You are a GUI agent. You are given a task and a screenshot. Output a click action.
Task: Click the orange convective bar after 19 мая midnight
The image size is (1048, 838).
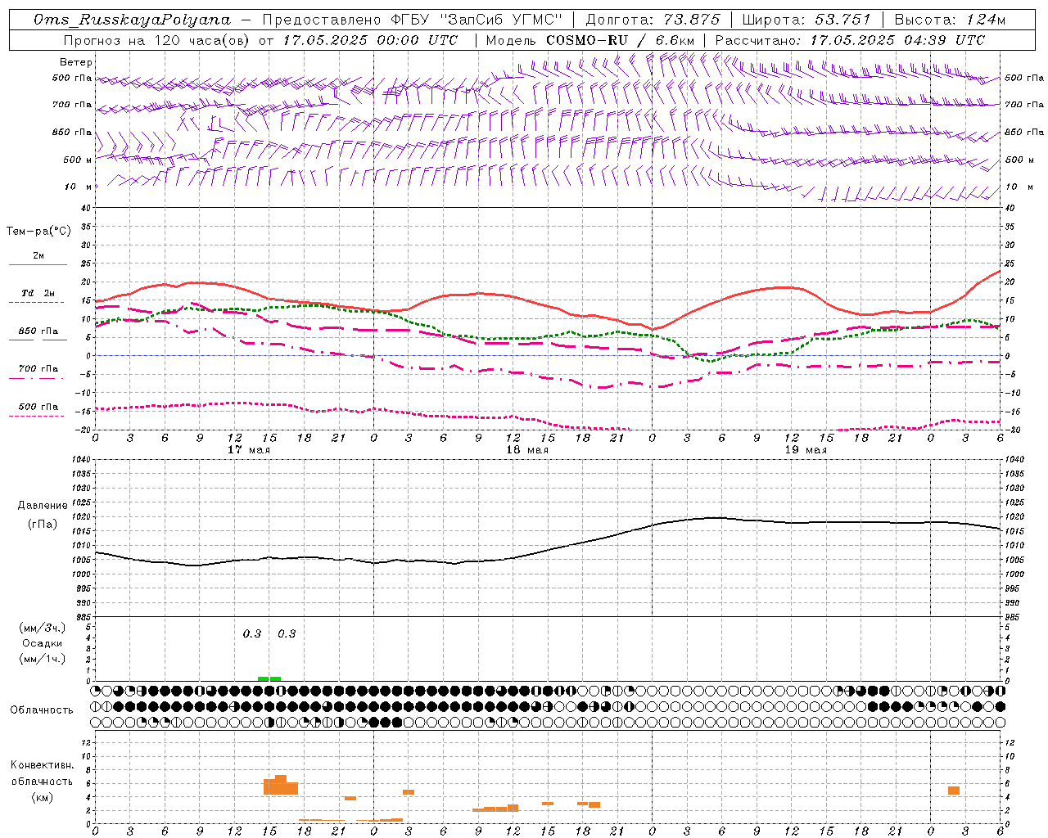954,791
